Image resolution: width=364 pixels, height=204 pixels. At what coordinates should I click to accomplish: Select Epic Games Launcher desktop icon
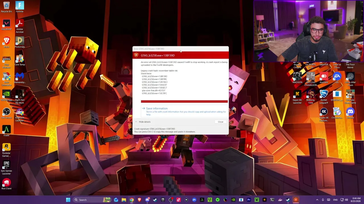point(6,168)
